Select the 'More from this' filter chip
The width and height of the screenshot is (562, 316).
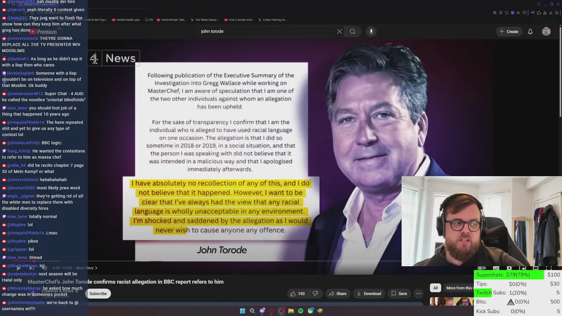click(459, 288)
